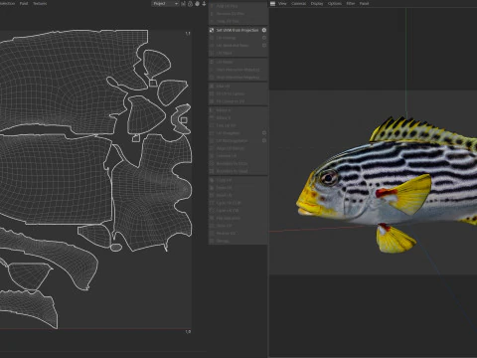Screen dimensions: 477x358
Task: Click the fish's yellow pelvic fin under its belly
Action: [395, 239]
